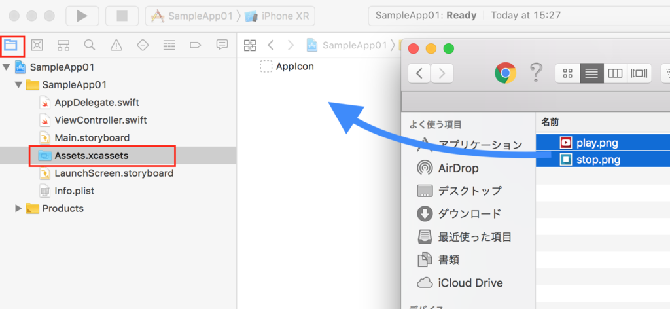The height and width of the screenshot is (309, 670).
Task: Collapse the SampleApp01 project root
Action: tap(7, 67)
